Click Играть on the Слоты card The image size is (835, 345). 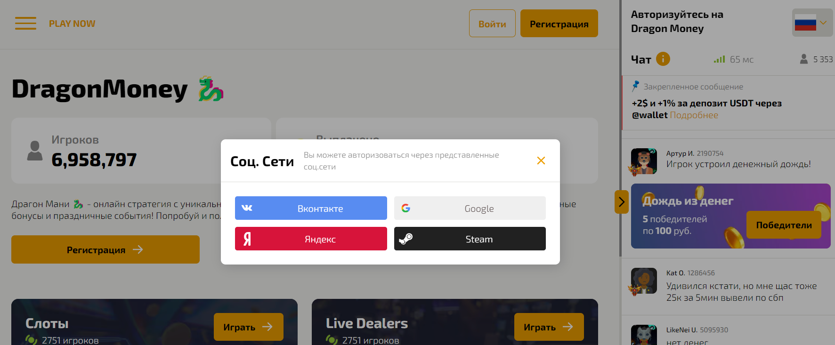249,327
